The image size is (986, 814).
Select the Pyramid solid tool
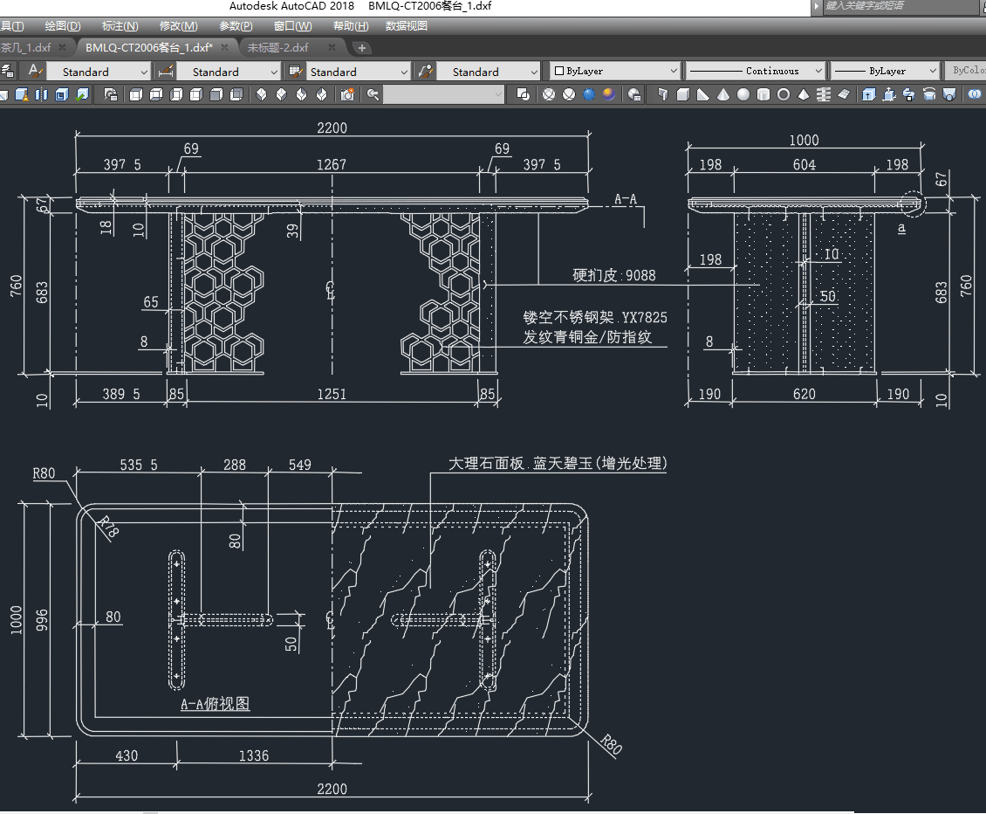coord(804,94)
